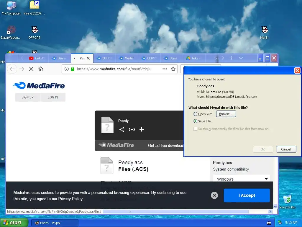Select the DataWagon desktop shortcut
This screenshot has height=227, width=302.
coord(11,33)
